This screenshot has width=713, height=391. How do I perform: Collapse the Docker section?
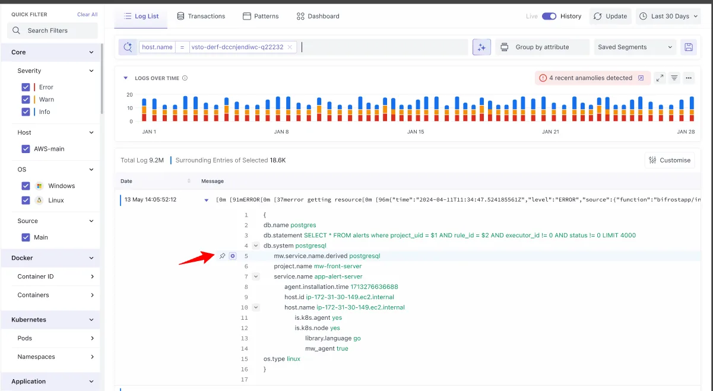click(x=91, y=258)
